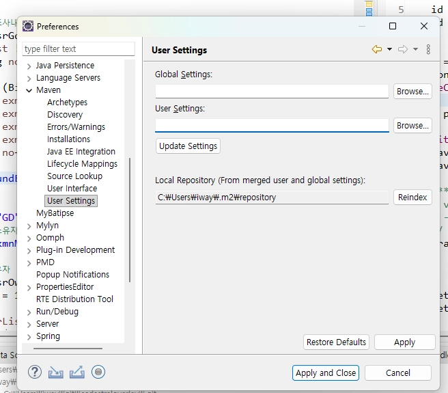Click Browse for Global Settings
Viewport: 448px width, 393px height.
tap(412, 91)
